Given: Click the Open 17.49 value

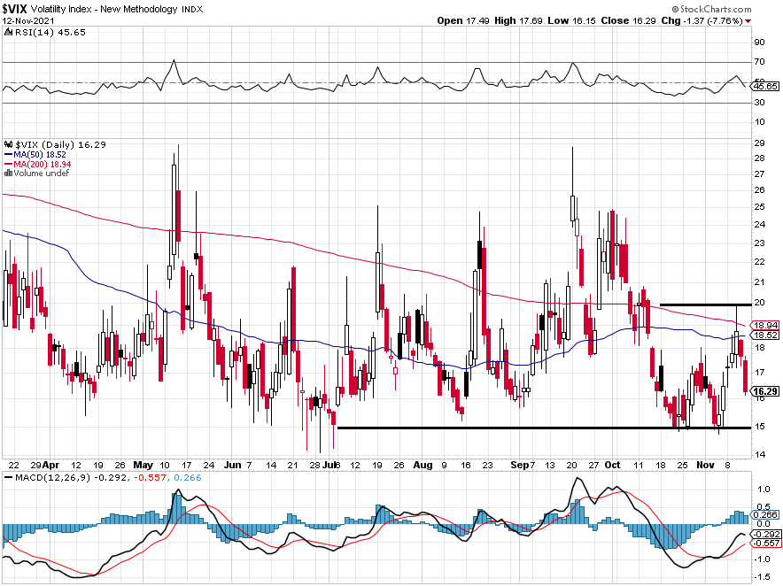Looking at the screenshot, I should coord(463,20).
